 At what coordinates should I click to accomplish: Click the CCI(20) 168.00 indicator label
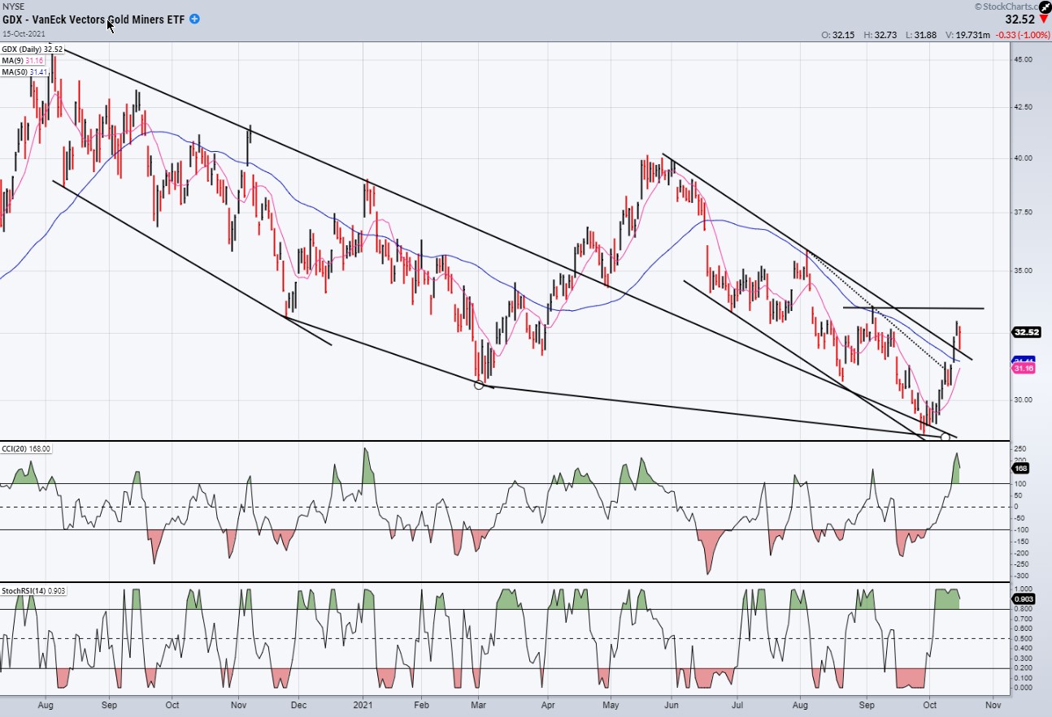(26, 449)
